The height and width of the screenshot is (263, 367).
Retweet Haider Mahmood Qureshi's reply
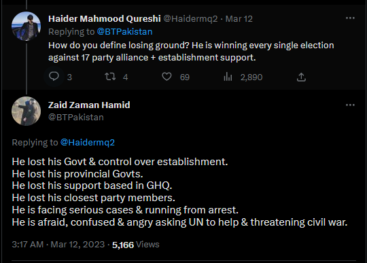pos(110,77)
